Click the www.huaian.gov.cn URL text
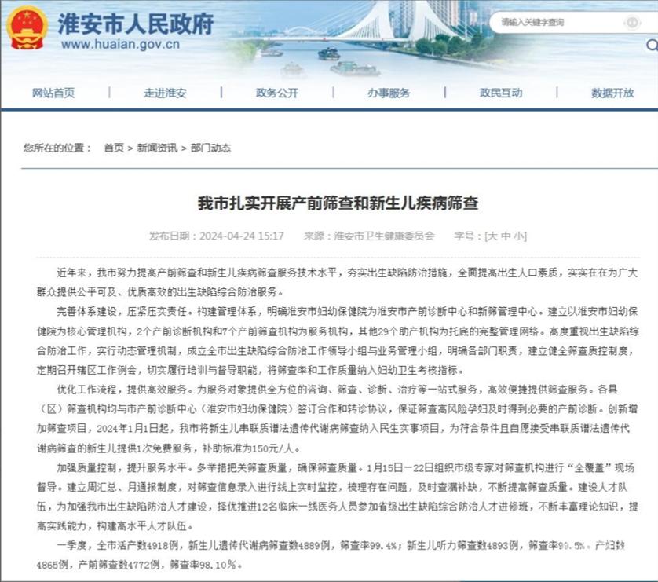658x582 pixels. click(120, 44)
